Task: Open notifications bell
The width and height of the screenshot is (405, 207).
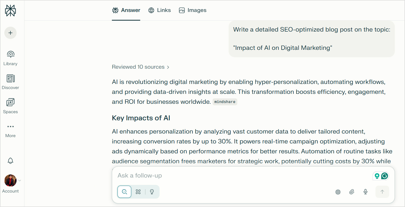Action: (x=10, y=161)
